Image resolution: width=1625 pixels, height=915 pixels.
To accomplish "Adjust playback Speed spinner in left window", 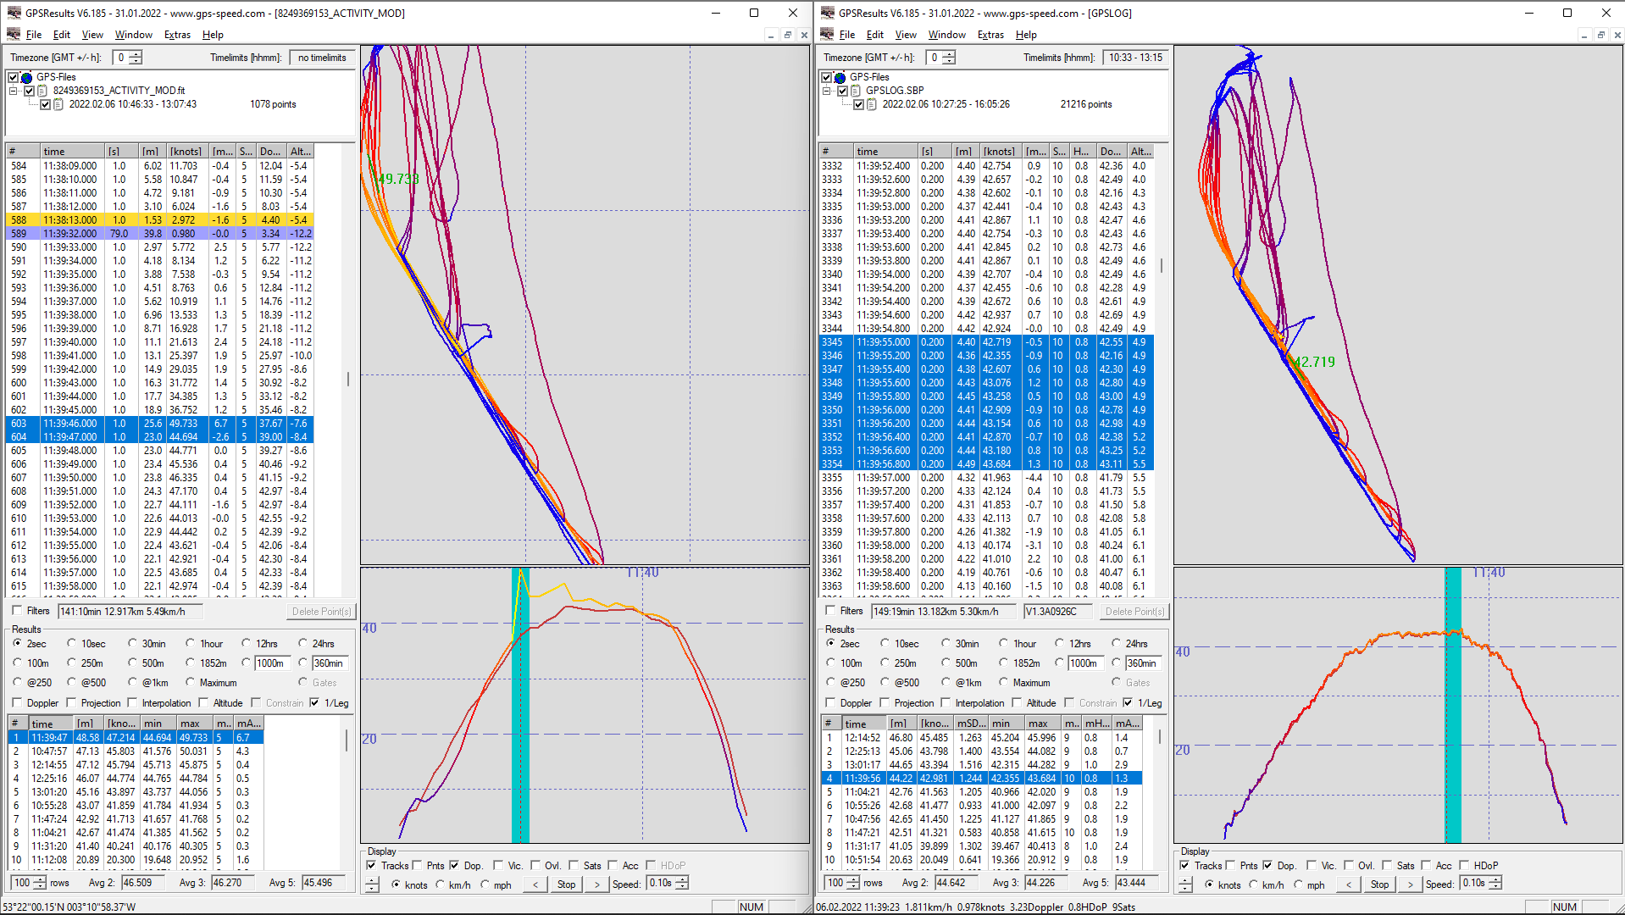I will pos(682,883).
